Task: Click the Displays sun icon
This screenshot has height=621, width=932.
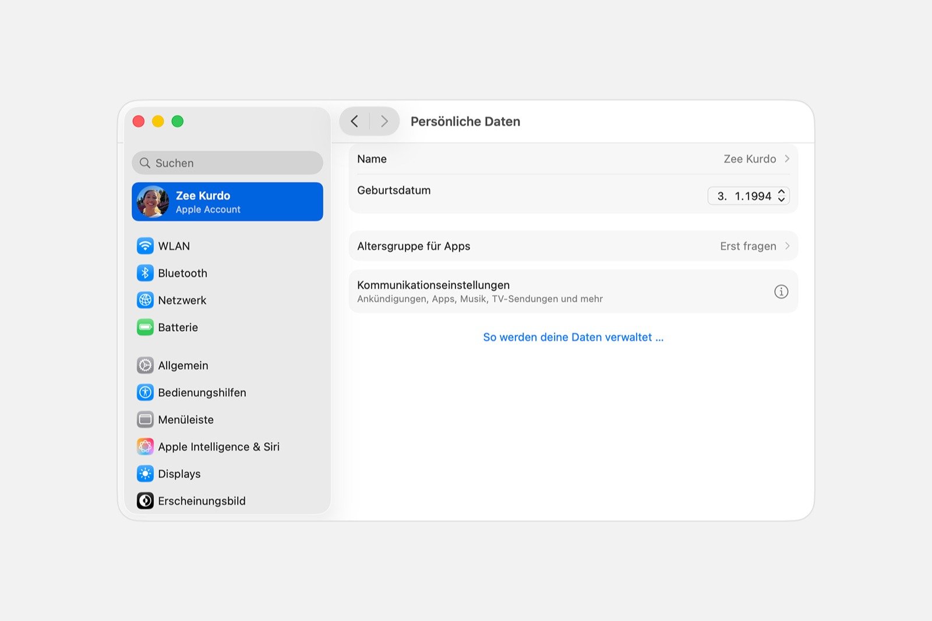Action: tap(145, 474)
